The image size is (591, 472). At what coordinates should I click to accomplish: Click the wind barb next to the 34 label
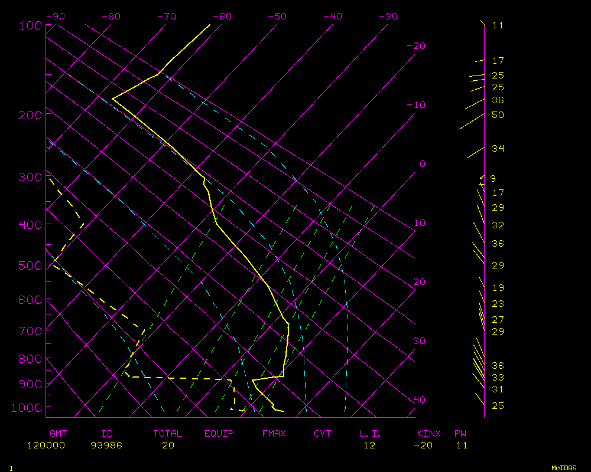click(x=476, y=153)
